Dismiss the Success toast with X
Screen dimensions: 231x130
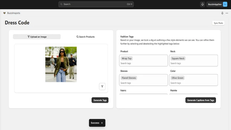pyautogui.click(x=102, y=123)
